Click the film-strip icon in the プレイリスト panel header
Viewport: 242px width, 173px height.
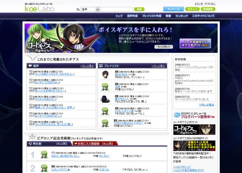click(101, 66)
